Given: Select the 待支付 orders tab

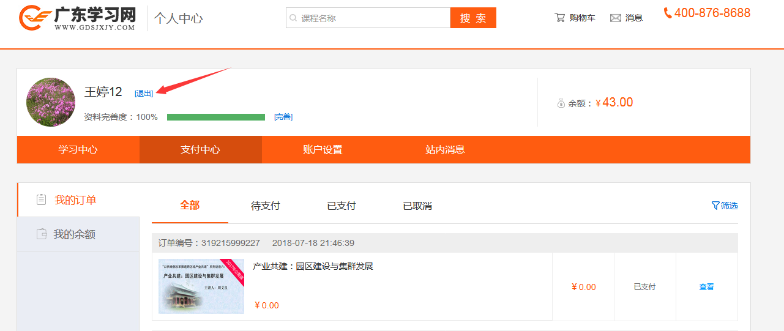Looking at the screenshot, I should (265, 206).
